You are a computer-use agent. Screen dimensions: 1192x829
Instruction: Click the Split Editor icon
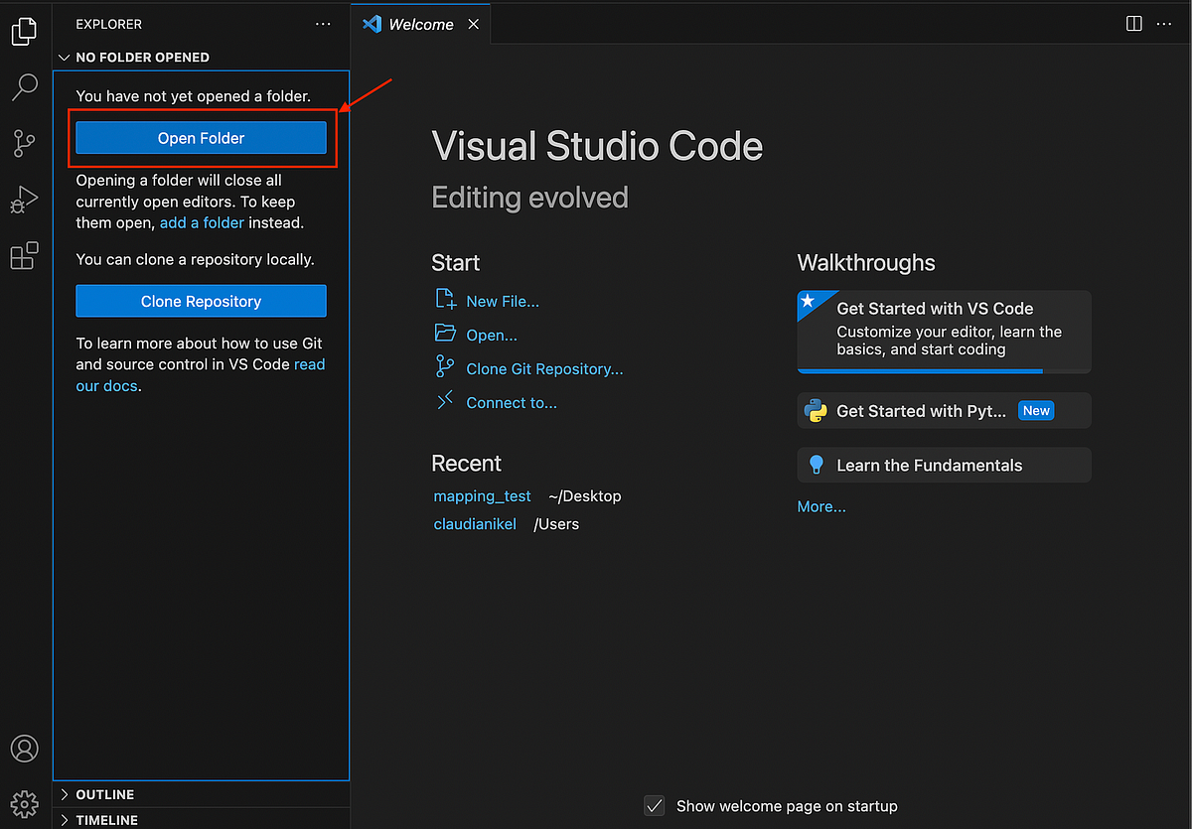point(1133,23)
